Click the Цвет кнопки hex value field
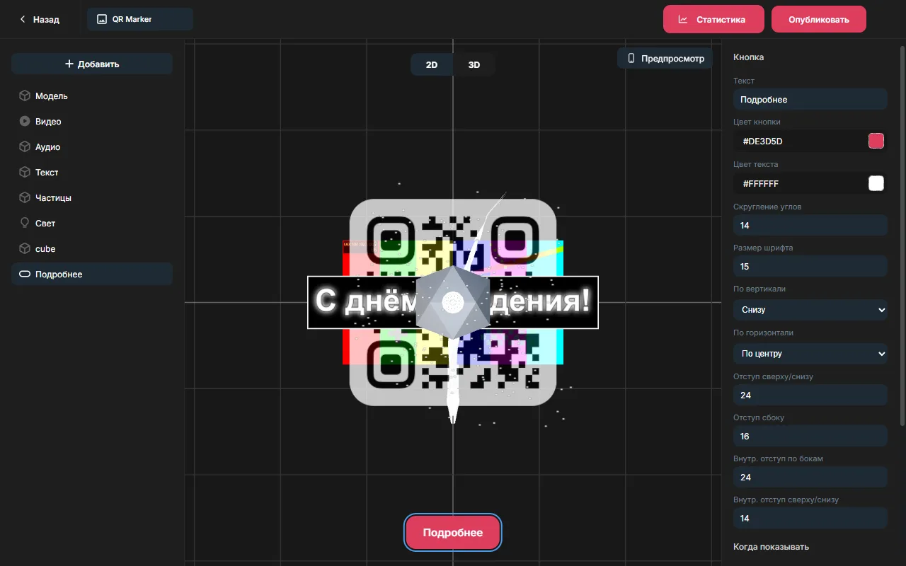Image resolution: width=906 pixels, height=566 pixels. click(x=800, y=141)
